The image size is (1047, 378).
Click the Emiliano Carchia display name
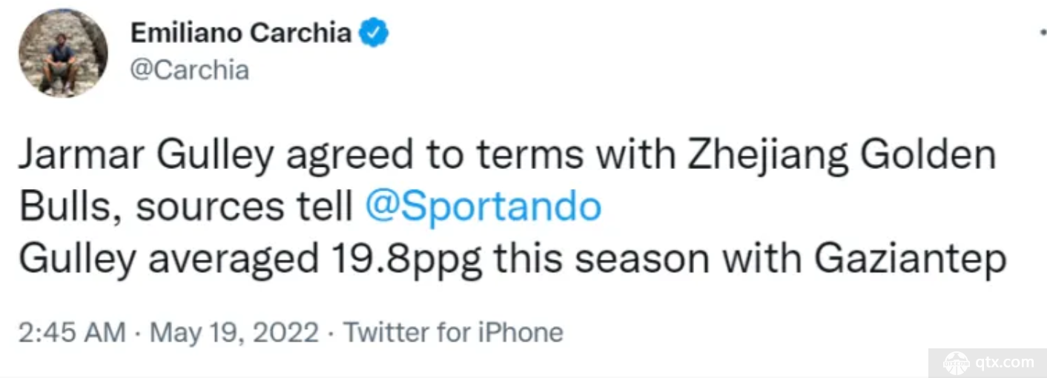pos(241,33)
